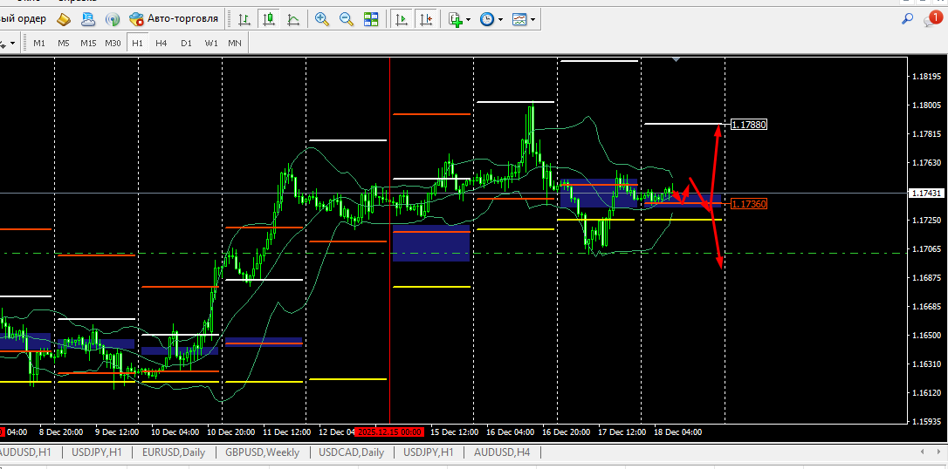The width and height of the screenshot is (948, 469).
Task: Click the chart shift triangle marker
Action: pyautogui.click(x=676, y=59)
